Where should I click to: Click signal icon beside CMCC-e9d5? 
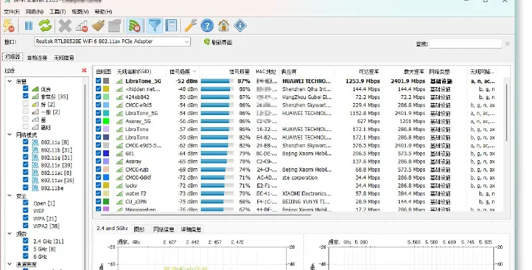pyautogui.click(x=120, y=106)
